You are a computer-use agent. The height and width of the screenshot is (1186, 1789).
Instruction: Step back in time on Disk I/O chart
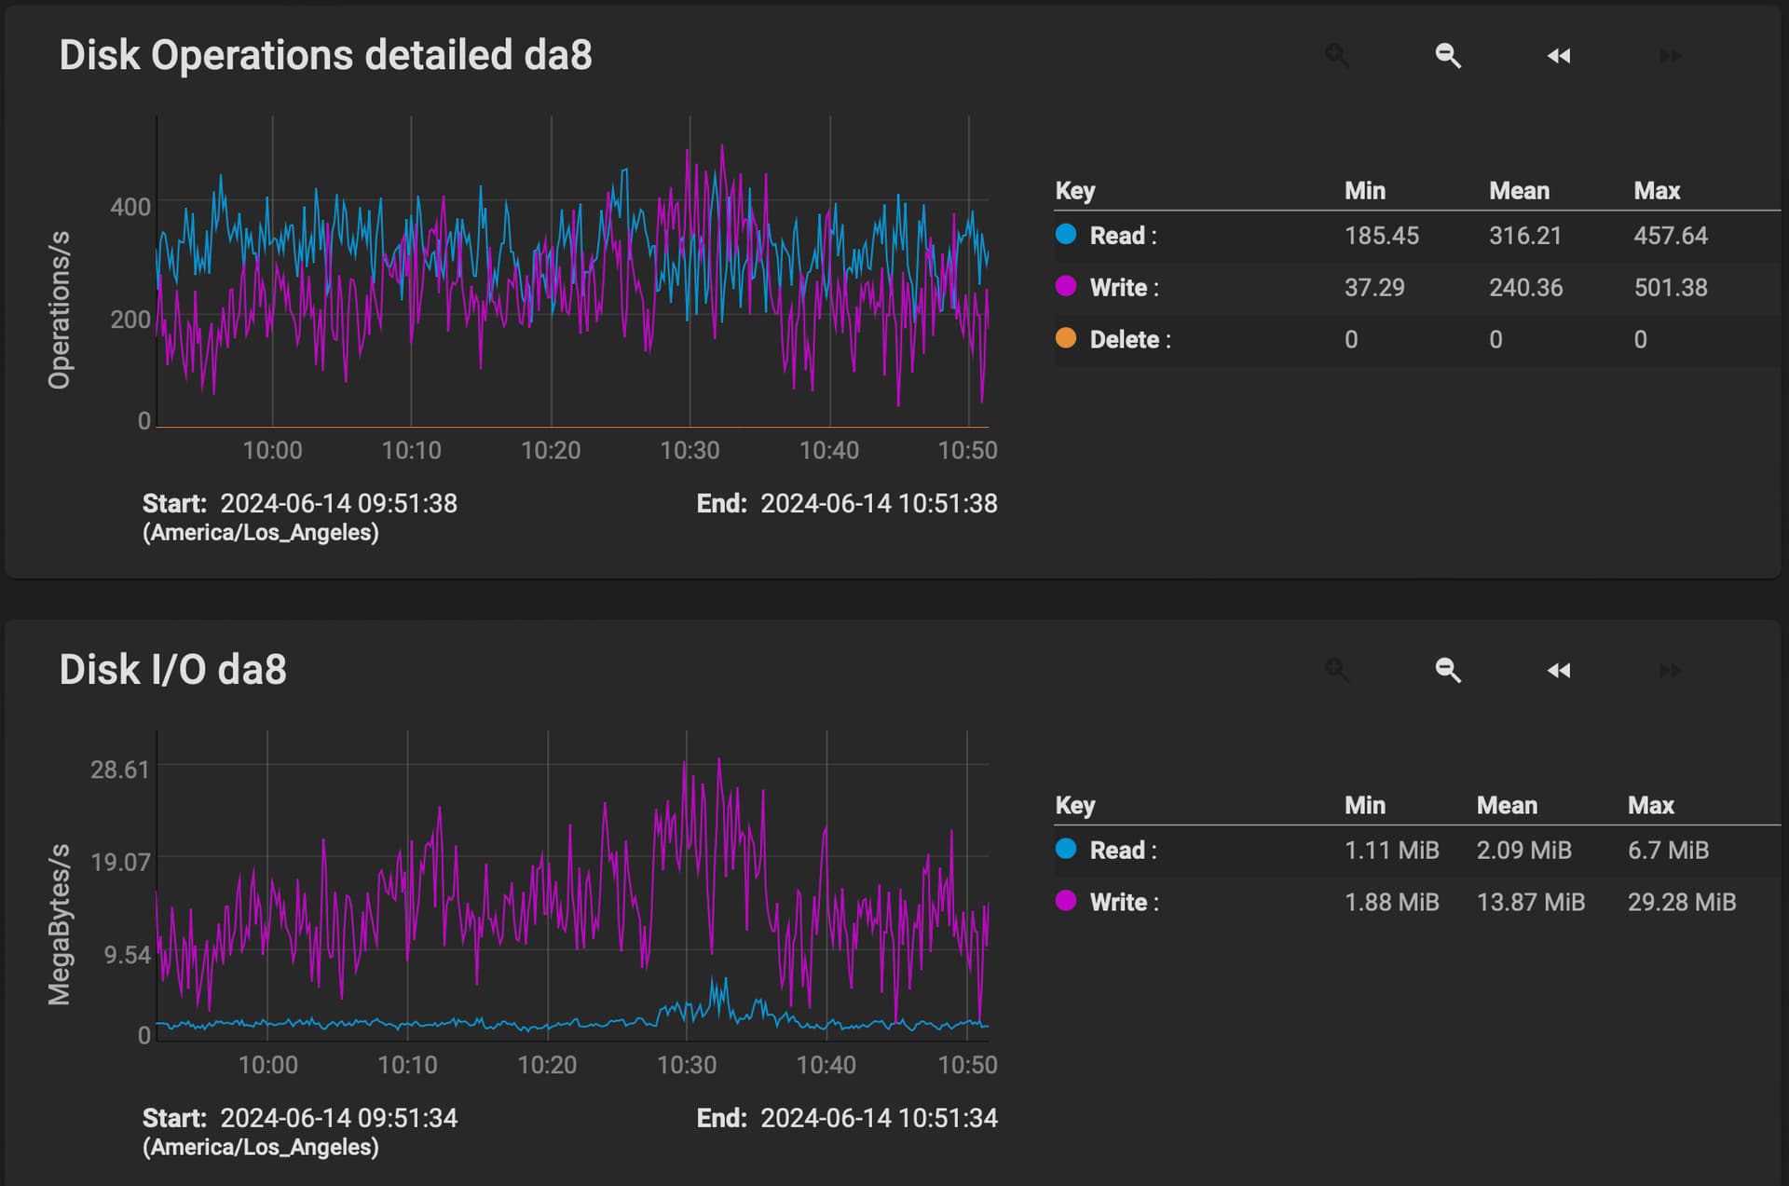coord(1559,670)
